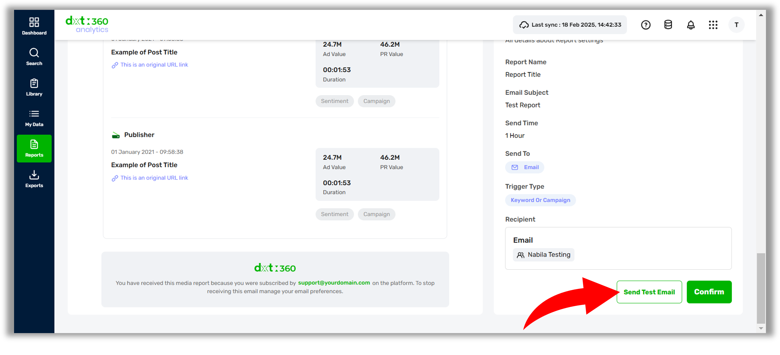780x355 pixels.
Task: Click 'Send Time' label
Action: 522,123
